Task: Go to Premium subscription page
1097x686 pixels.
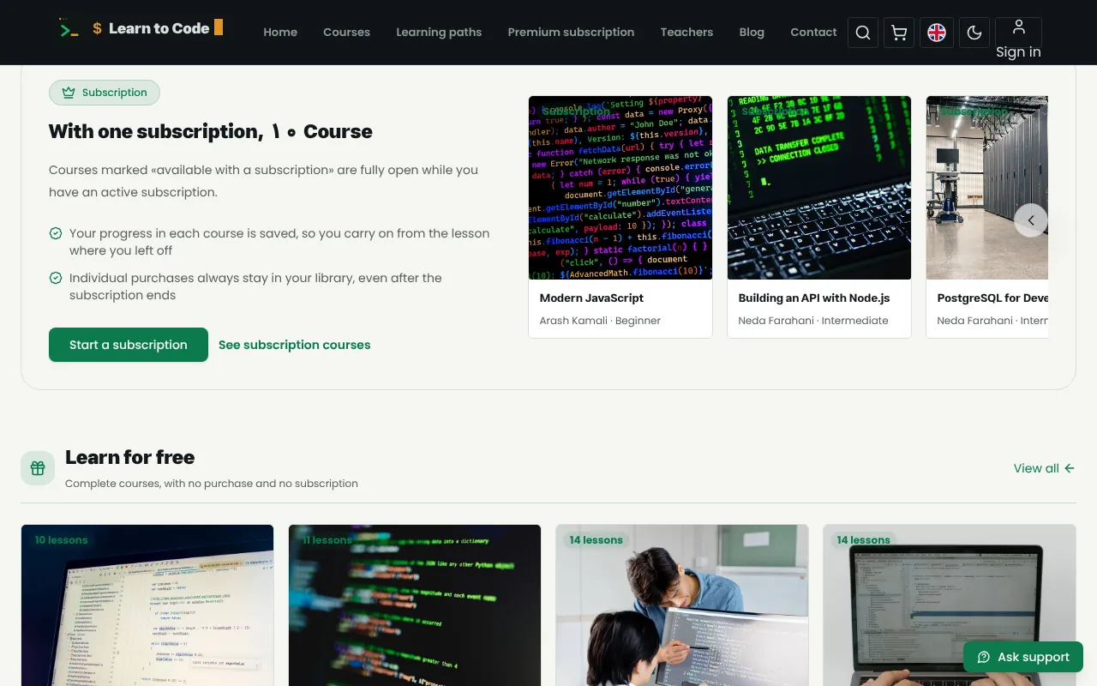Action: click(571, 33)
